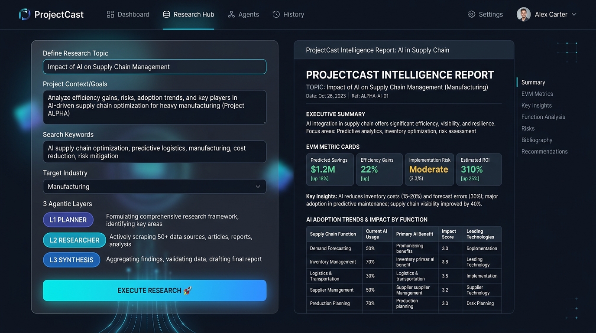Screen dimensions: 596x333
Task: Click the Current AI Usage column header
Action: pos(376,234)
